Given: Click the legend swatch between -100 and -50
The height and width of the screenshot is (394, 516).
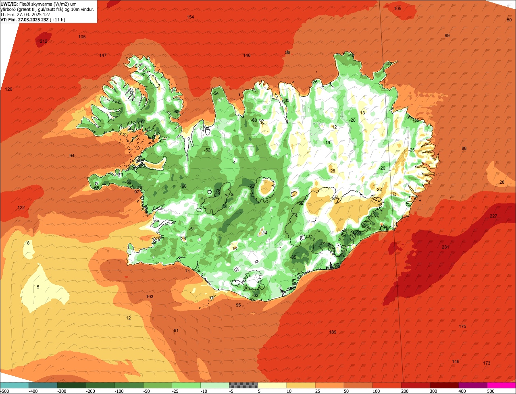Looking at the screenshot, I should (129, 385).
